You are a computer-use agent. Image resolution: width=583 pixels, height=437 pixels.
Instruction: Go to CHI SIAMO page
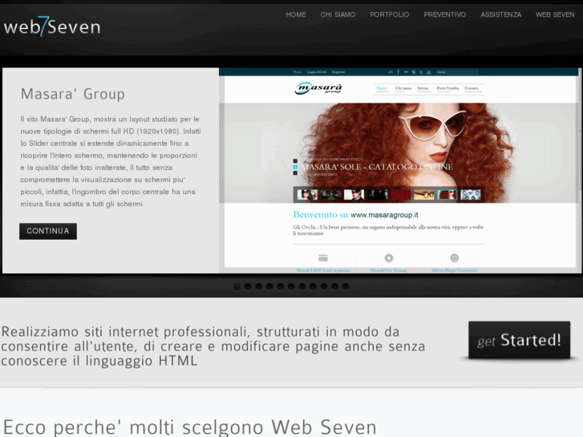[x=338, y=14]
